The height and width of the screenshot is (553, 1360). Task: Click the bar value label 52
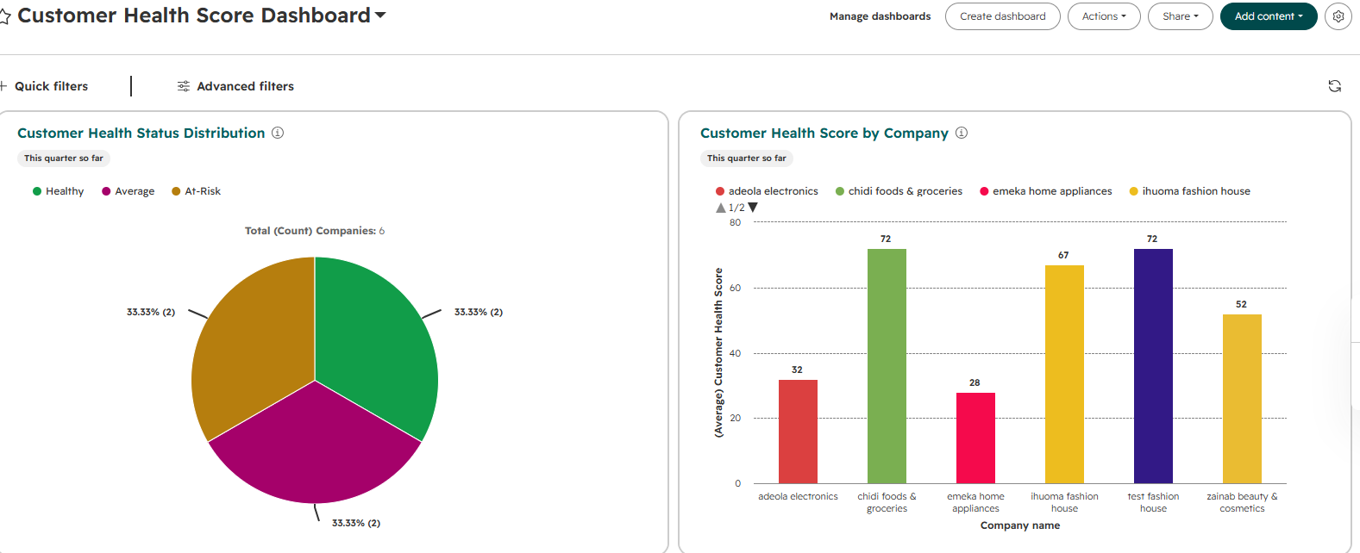pos(1241,304)
